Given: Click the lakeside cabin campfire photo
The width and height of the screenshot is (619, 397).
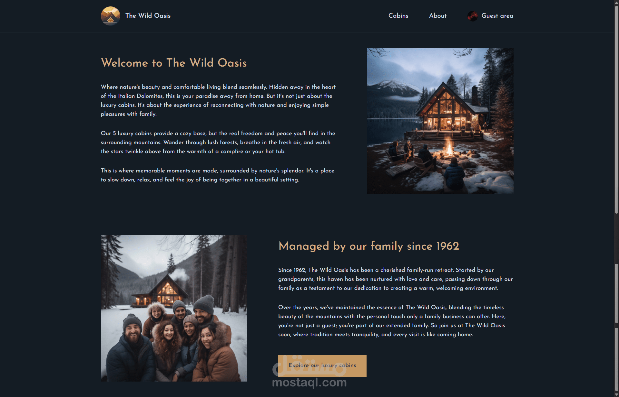Looking at the screenshot, I should coord(440,121).
